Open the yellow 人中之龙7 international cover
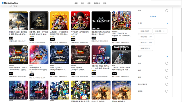Screen dimensions: 182x102 [x=59, y=21]
